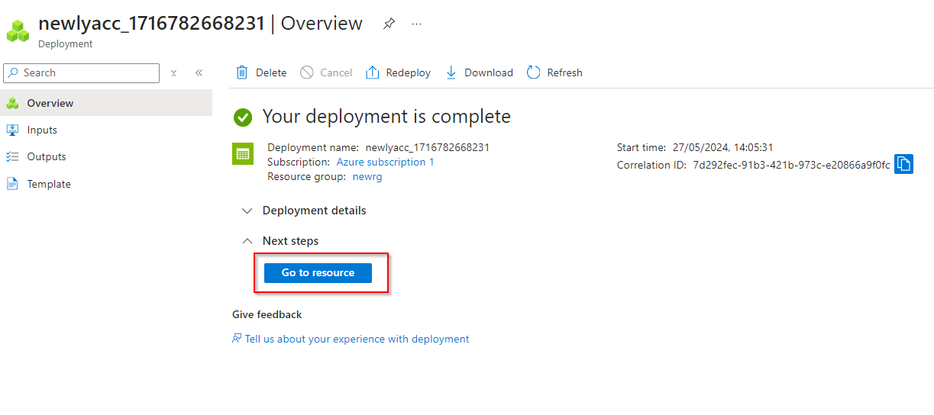
Task: Open the Azure subscription 1 link
Action: click(x=385, y=162)
